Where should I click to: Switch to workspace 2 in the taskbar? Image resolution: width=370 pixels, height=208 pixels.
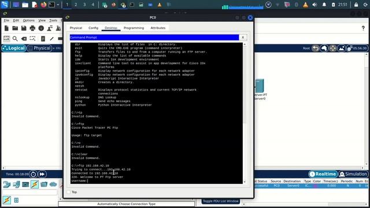[x=76, y=5]
